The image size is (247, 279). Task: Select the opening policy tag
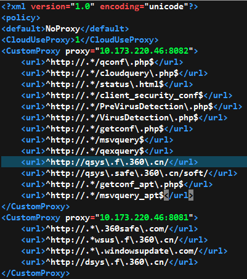pos(21,18)
